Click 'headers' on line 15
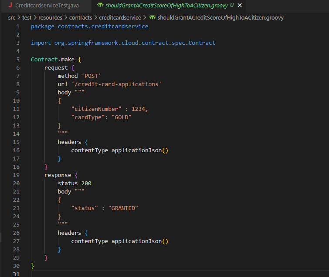This screenshot has width=329, height=277. [x=69, y=142]
